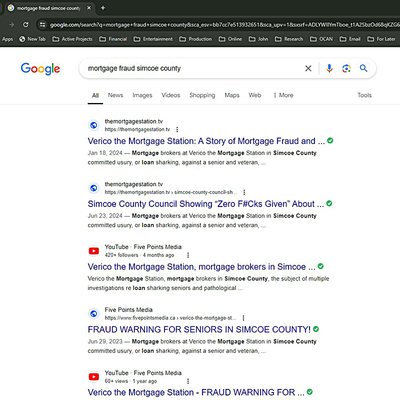Select the mortgage fraud simcoe county browser tab

click(49, 8)
